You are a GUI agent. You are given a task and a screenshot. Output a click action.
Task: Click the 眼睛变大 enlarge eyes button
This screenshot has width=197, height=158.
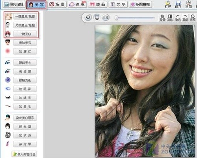[25, 63]
